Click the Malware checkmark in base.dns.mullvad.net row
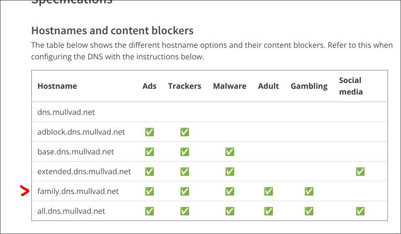 [x=230, y=151]
